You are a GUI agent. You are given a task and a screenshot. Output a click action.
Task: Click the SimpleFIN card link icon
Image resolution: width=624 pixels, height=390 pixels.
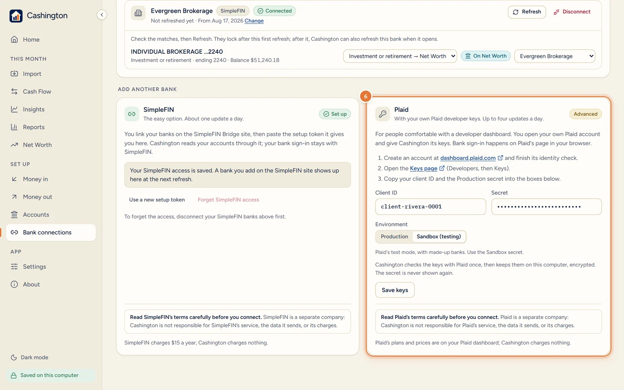pos(132,114)
